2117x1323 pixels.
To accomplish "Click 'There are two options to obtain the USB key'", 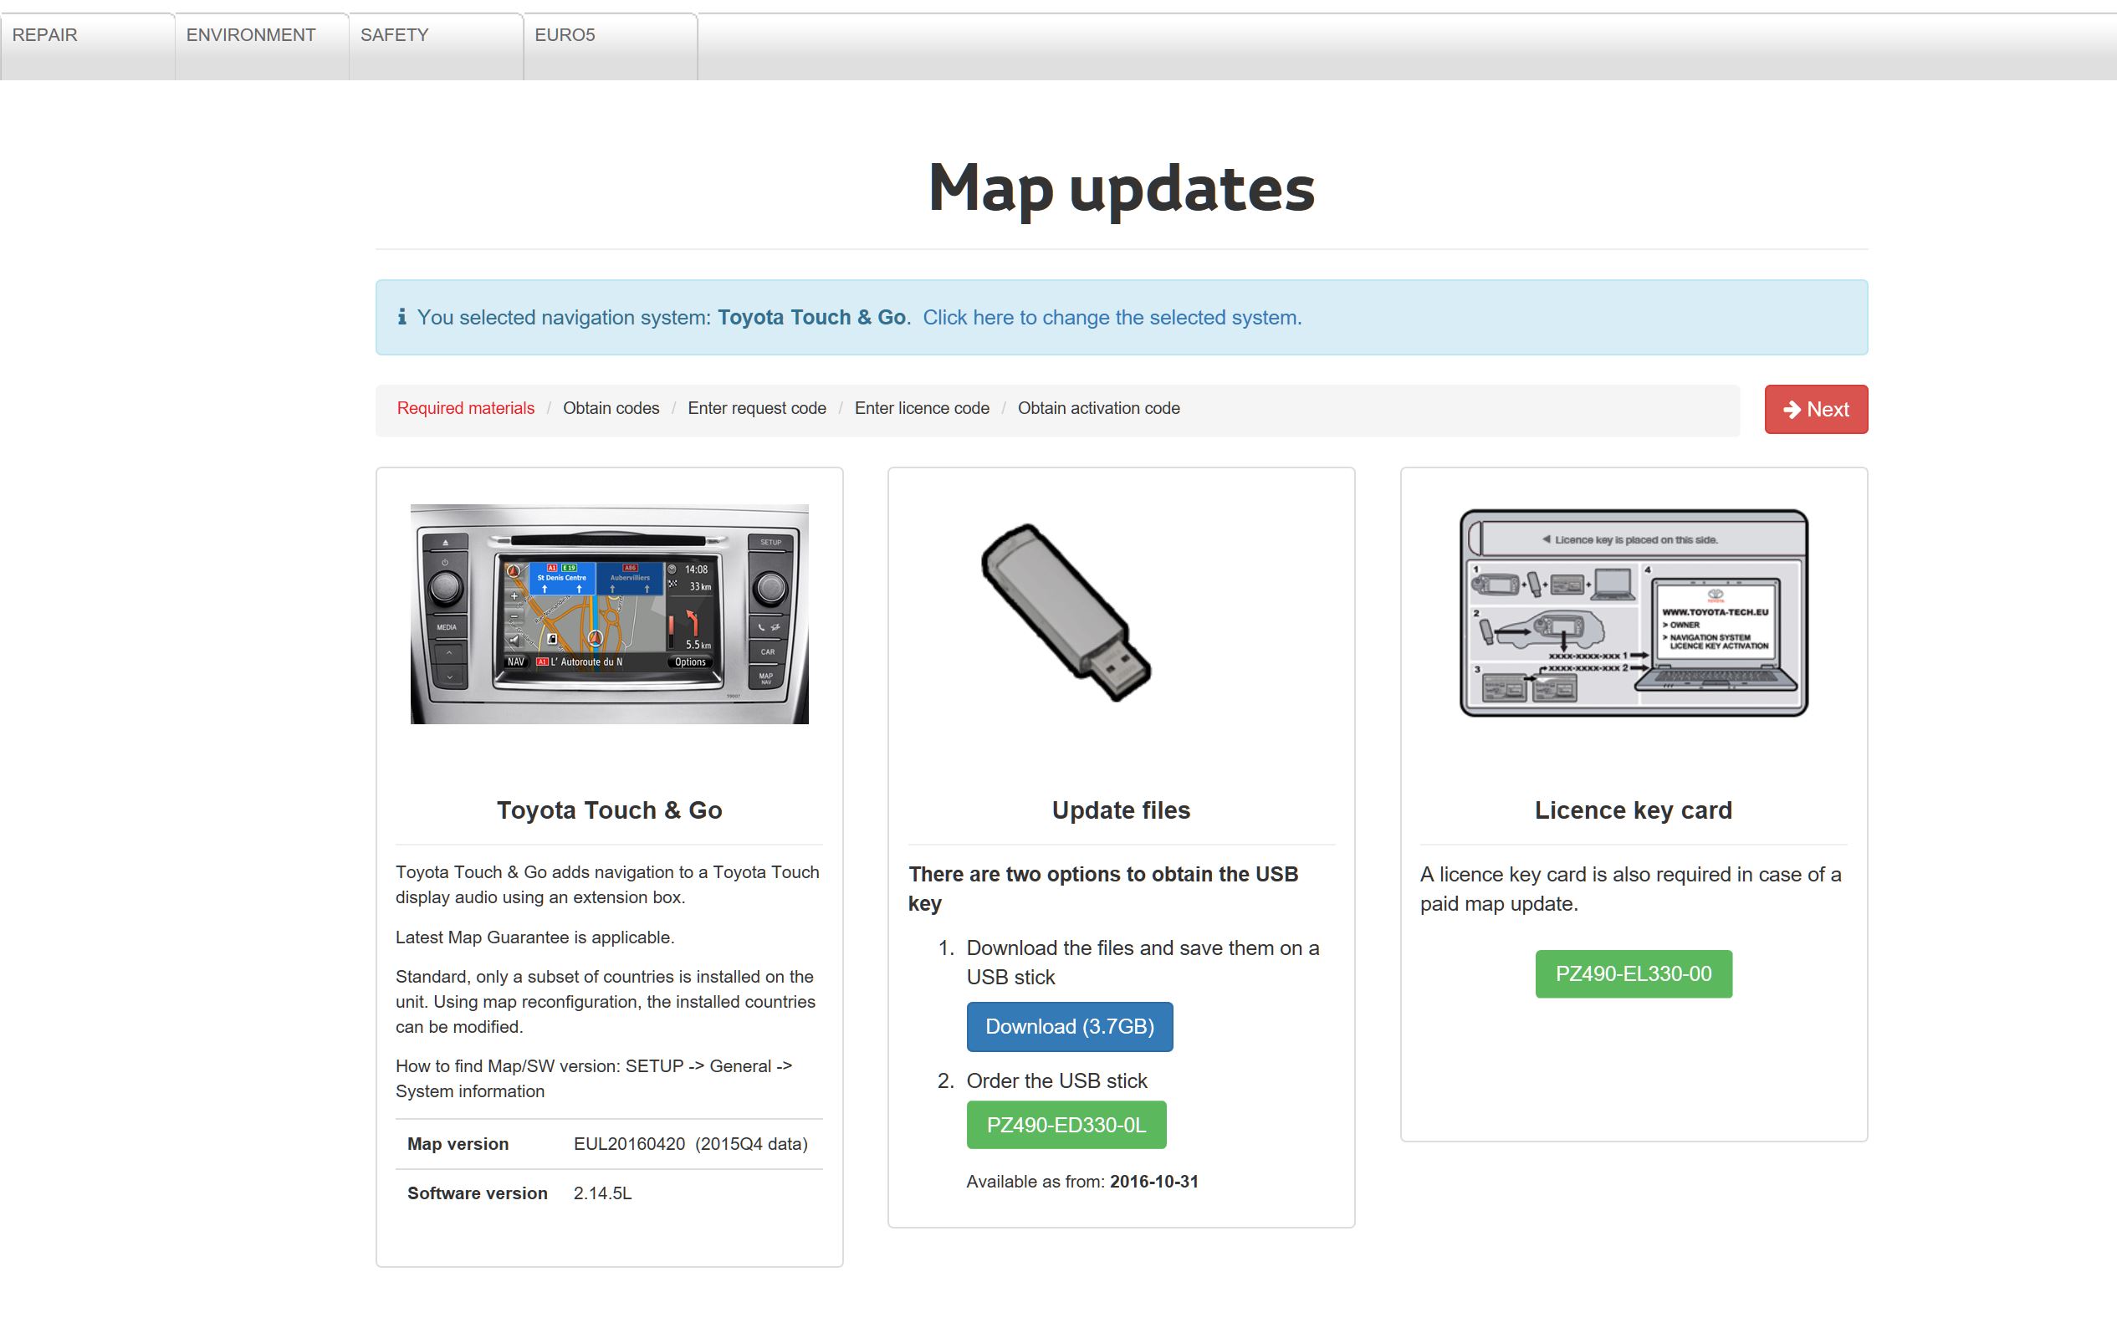I will 1102,889.
